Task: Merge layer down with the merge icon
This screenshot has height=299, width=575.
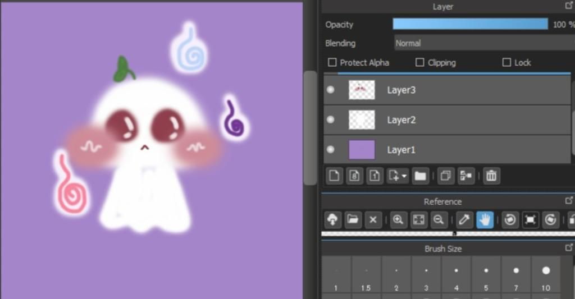Action: pyautogui.click(x=466, y=176)
